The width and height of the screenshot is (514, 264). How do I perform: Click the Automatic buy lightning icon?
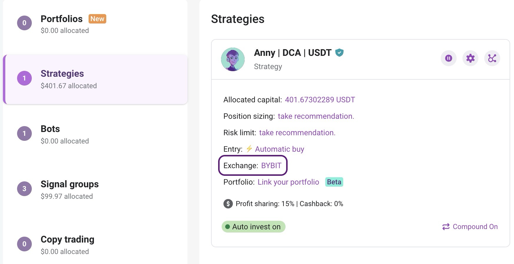pos(249,149)
